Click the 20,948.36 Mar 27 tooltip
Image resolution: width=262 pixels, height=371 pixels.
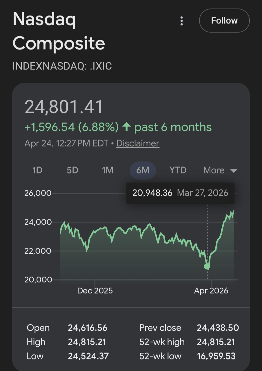click(180, 193)
